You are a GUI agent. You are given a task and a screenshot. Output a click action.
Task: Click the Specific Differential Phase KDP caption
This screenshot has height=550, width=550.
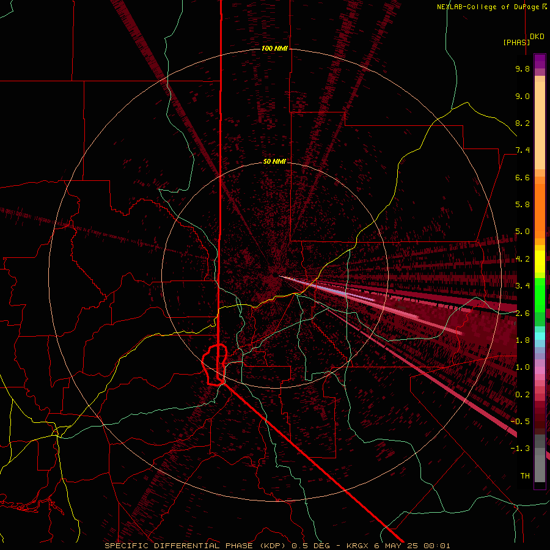point(277,546)
